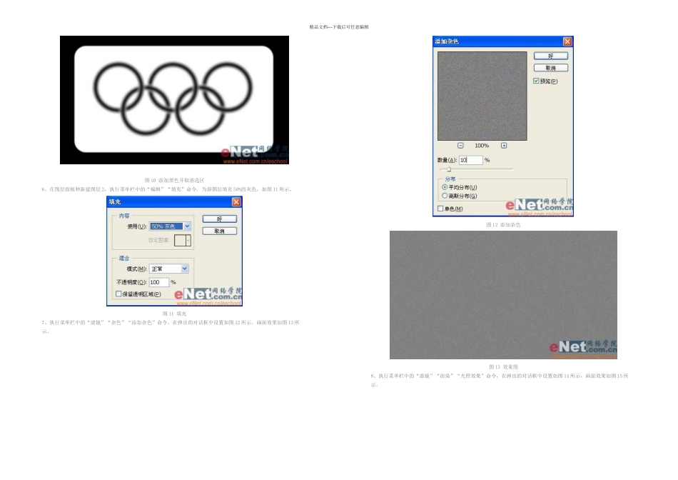The width and height of the screenshot is (678, 480).
Task: Select the 平均分布 radio button
Action: point(445,187)
